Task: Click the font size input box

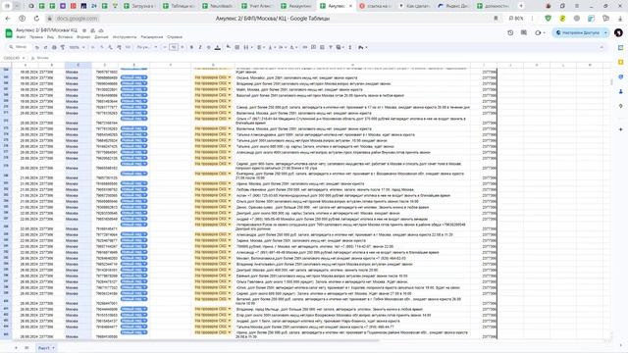Action: (174, 47)
